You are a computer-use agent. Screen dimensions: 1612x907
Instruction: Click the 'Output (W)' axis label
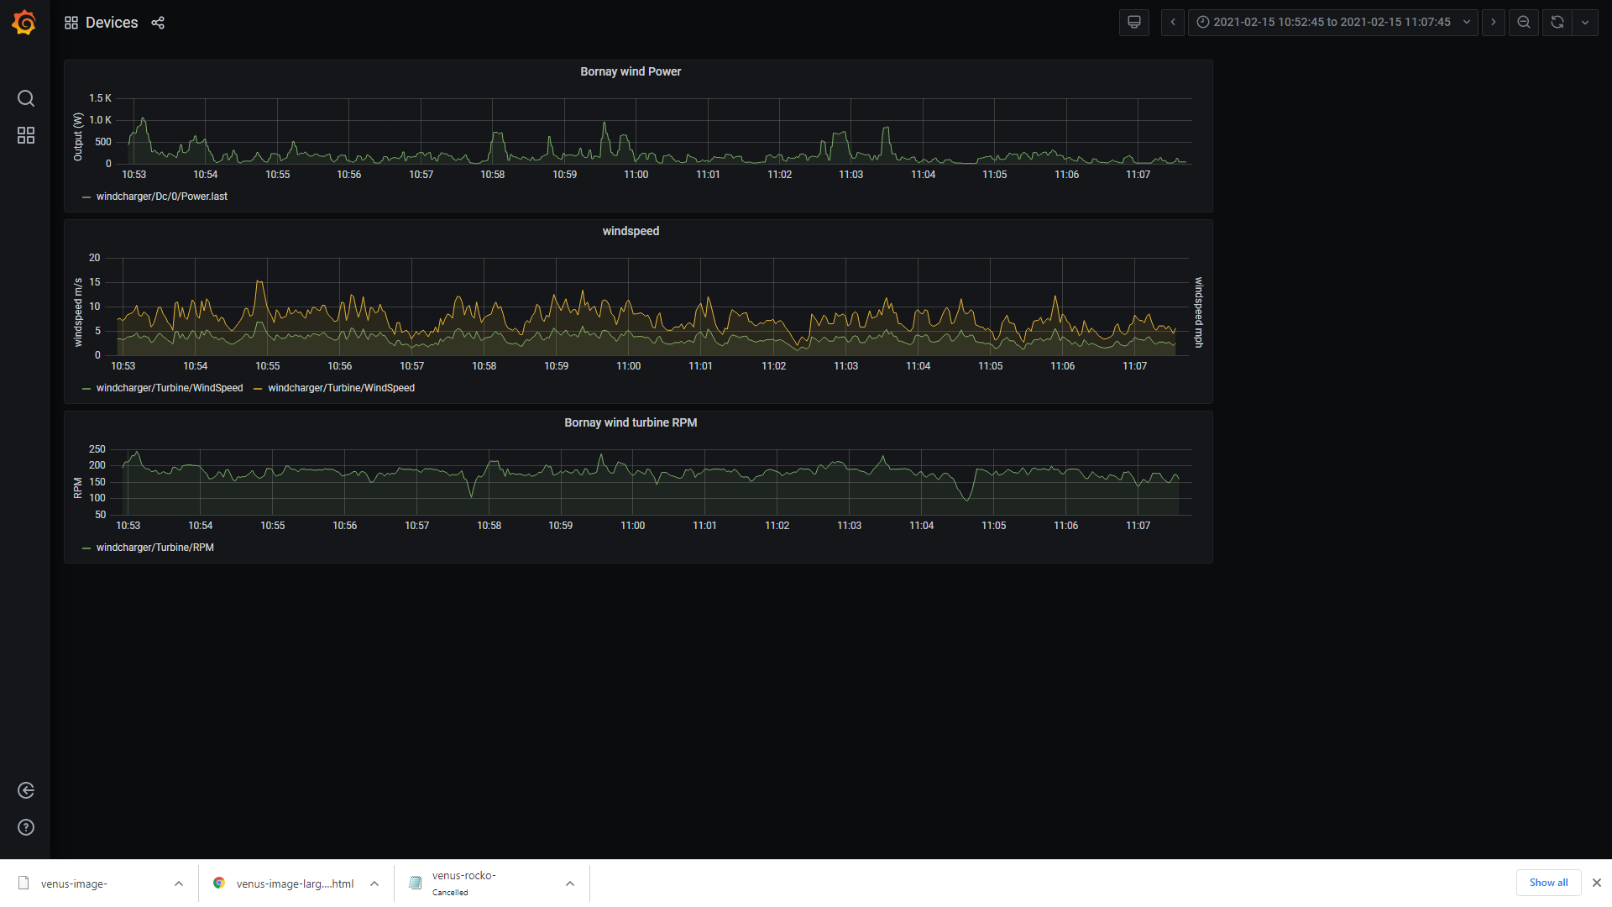tap(78, 137)
